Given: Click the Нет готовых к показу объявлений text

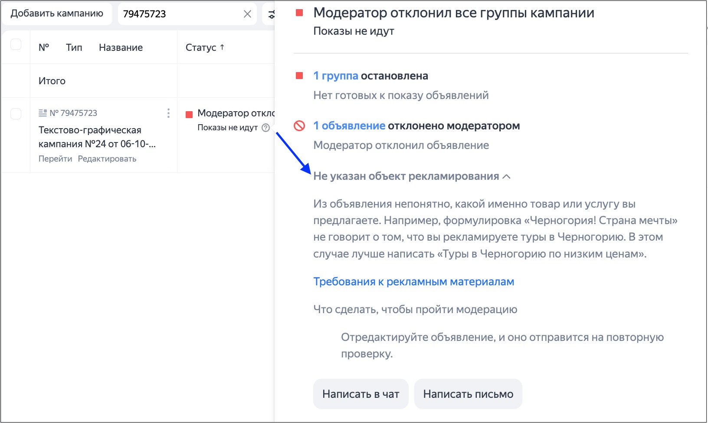Looking at the screenshot, I should (x=401, y=95).
